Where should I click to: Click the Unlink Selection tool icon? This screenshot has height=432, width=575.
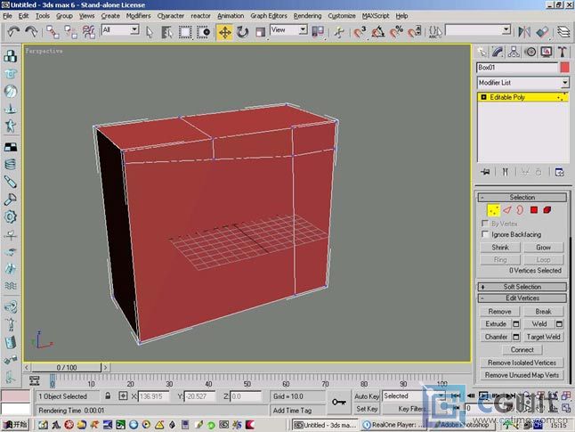(71, 32)
